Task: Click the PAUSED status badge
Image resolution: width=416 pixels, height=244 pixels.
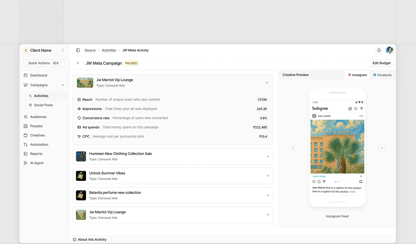Action: pyautogui.click(x=131, y=63)
